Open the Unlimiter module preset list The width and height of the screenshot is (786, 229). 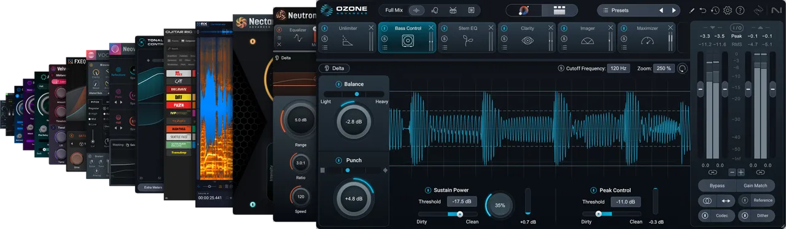(324, 47)
